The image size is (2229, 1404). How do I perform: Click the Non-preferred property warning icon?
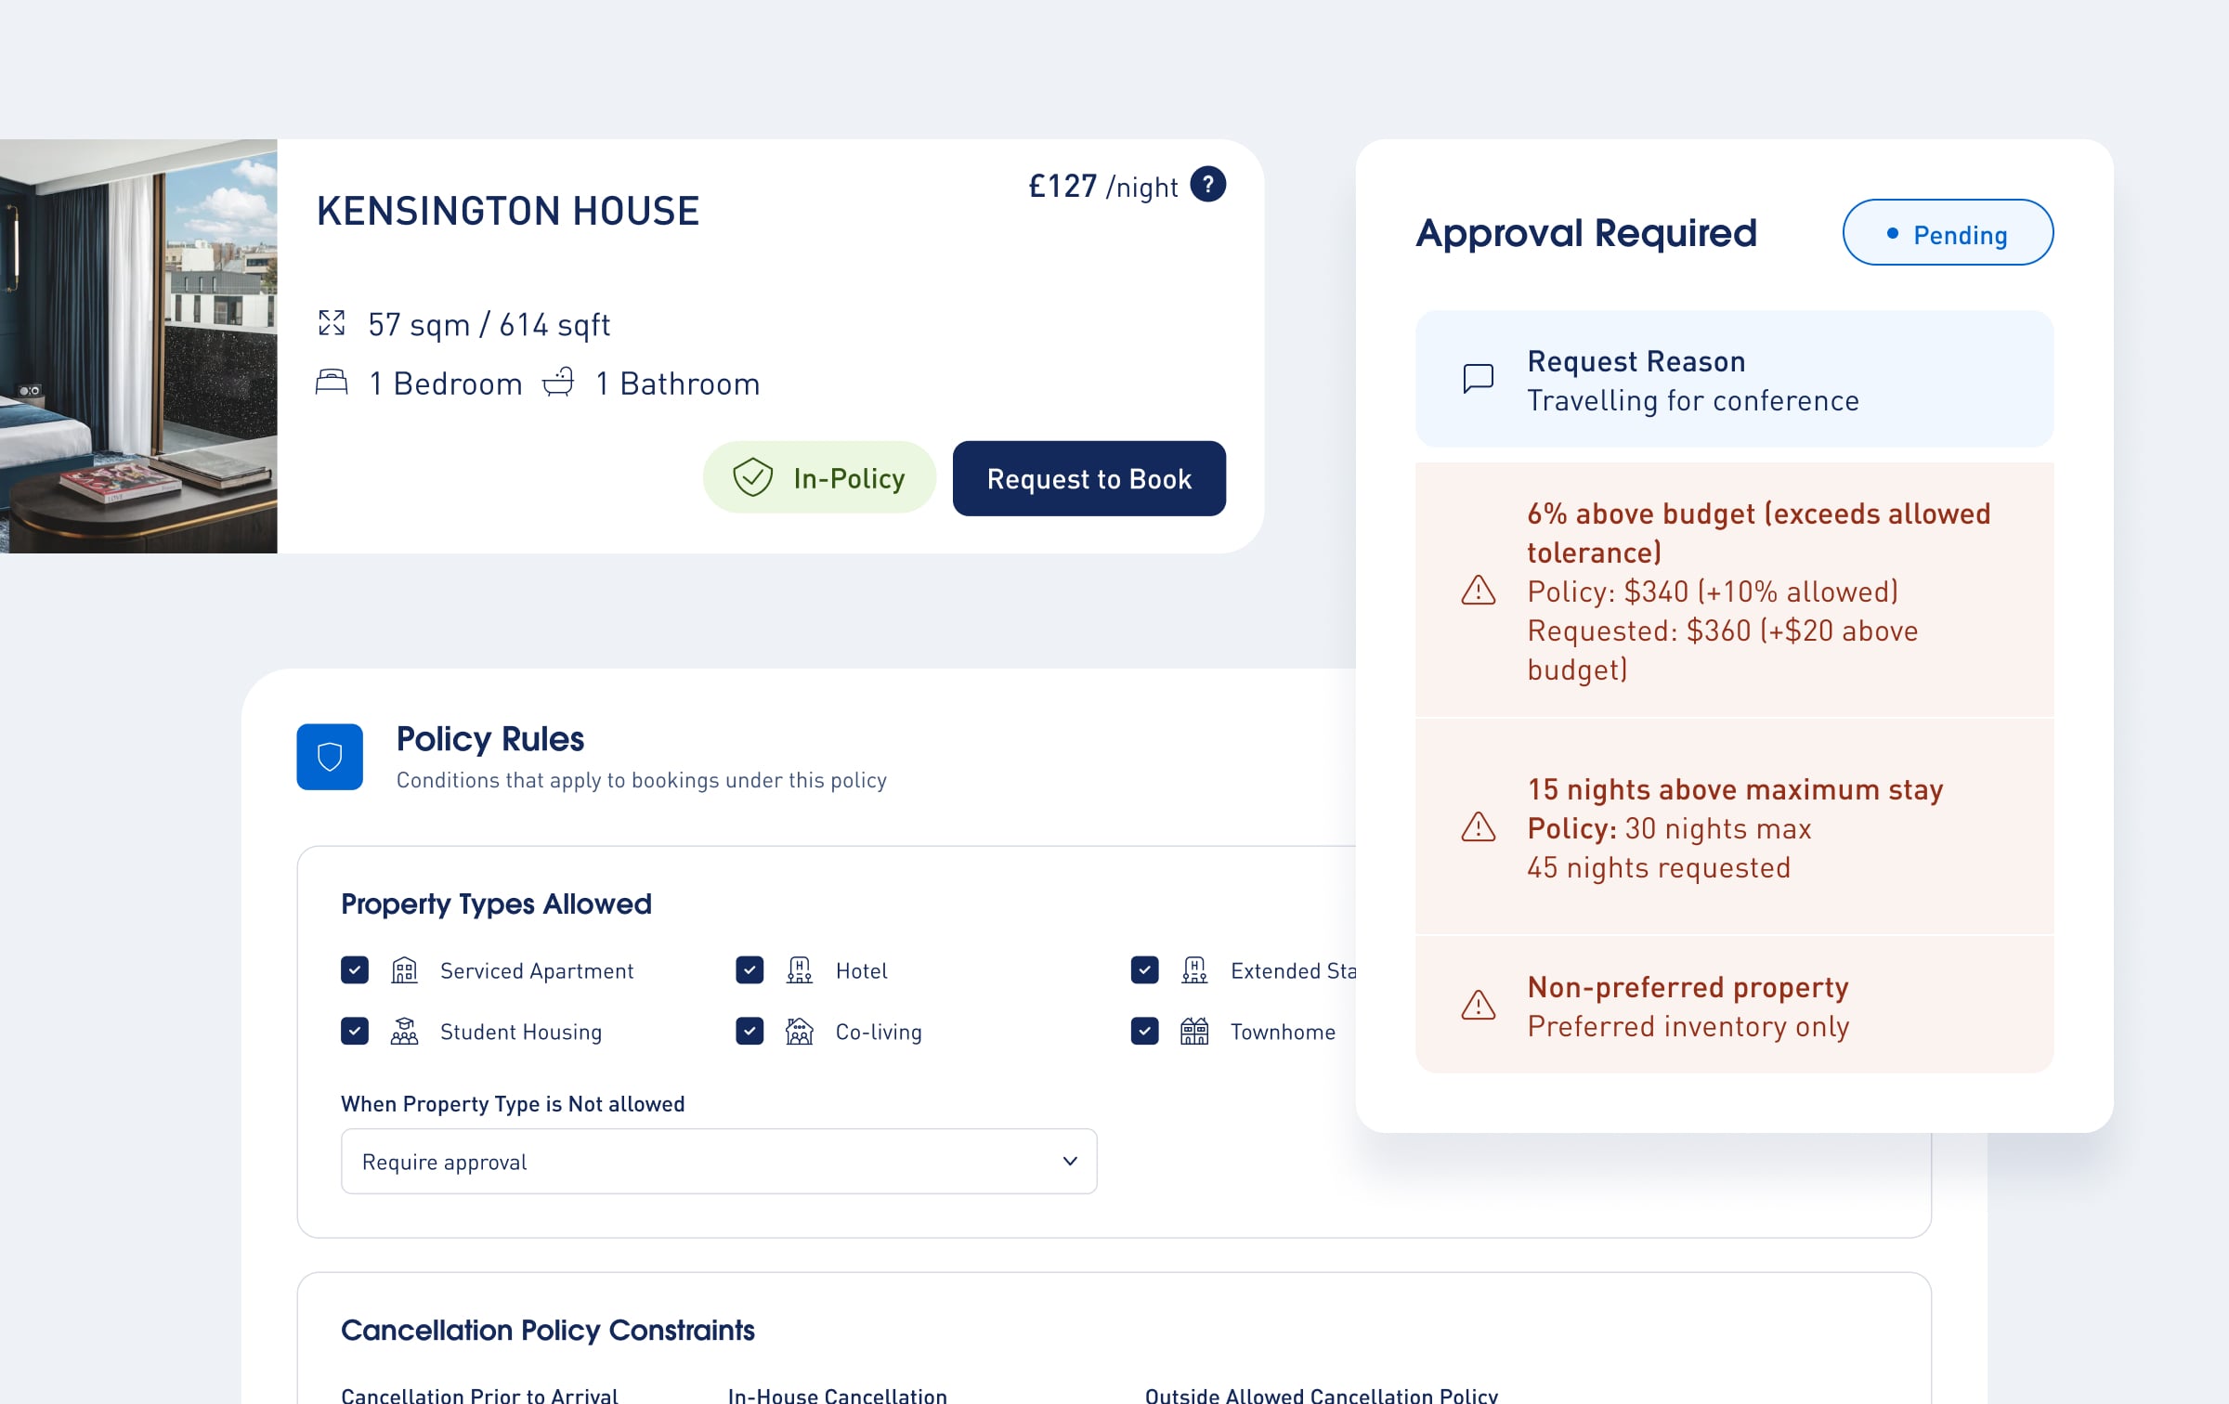[1478, 1005]
